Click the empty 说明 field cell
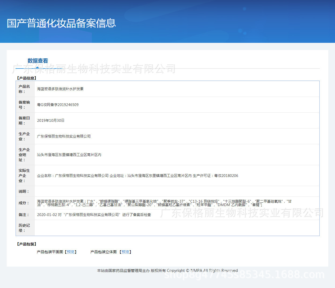Image resolution: width=335 pixels, height=288 pixels. point(177,191)
